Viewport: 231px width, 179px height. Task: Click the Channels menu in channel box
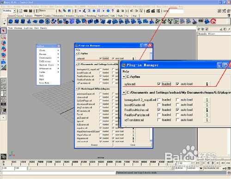click(x=202, y=34)
